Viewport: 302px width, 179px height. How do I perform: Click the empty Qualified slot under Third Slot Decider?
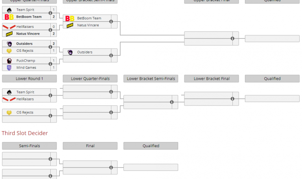click(151, 167)
